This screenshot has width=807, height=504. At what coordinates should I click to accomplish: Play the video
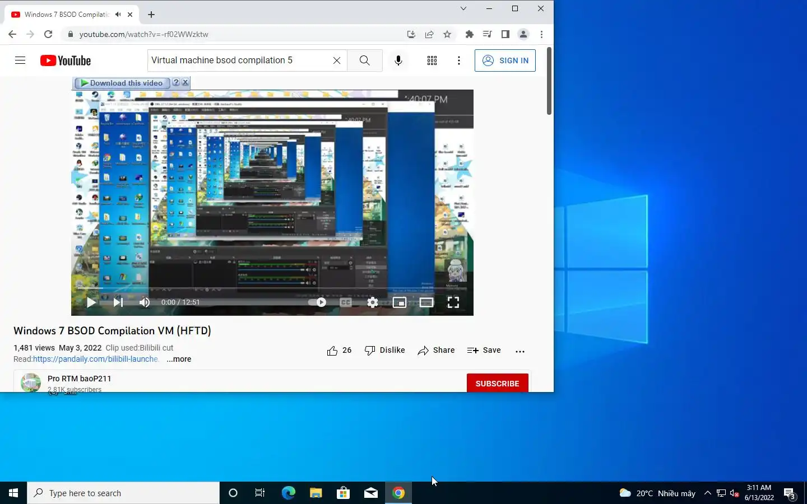pos(91,302)
